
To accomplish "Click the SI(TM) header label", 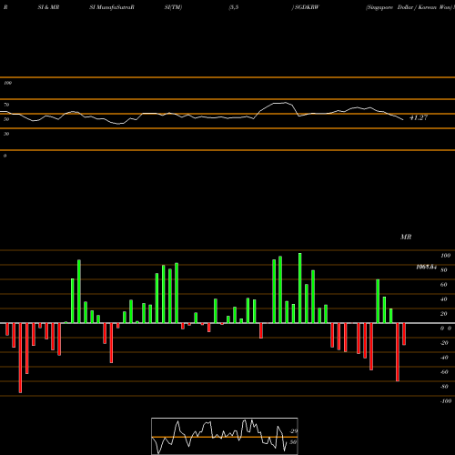I will click(x=173, y=7).
